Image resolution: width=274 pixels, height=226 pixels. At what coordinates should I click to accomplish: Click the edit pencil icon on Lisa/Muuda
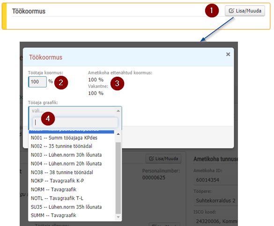[231, 11]
